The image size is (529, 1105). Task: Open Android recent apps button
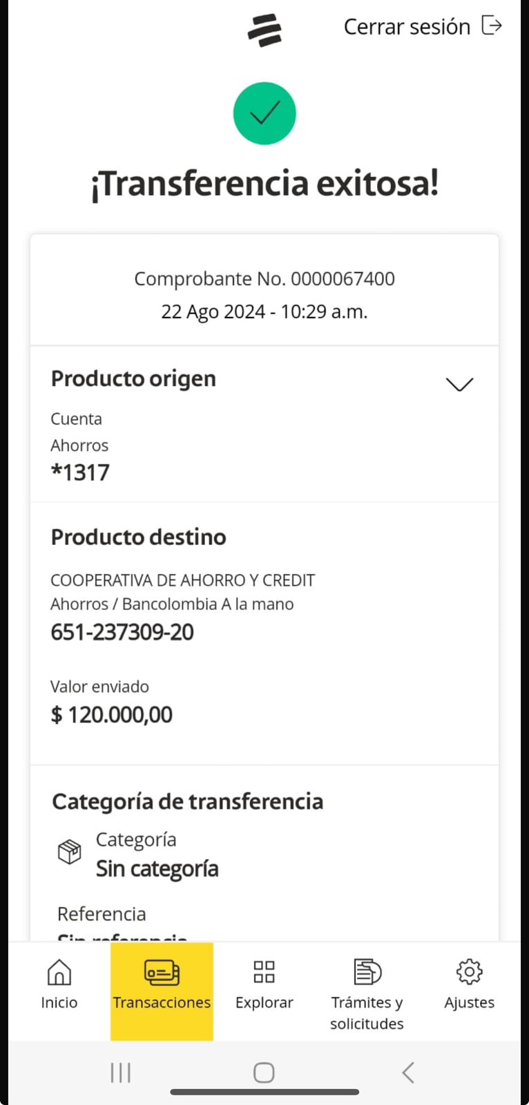point(121,1073)
